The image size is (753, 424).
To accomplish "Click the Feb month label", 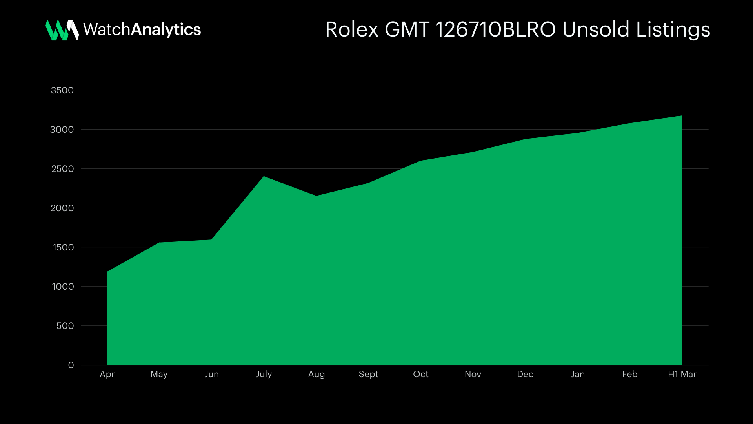I will click(x=629, y=374).
